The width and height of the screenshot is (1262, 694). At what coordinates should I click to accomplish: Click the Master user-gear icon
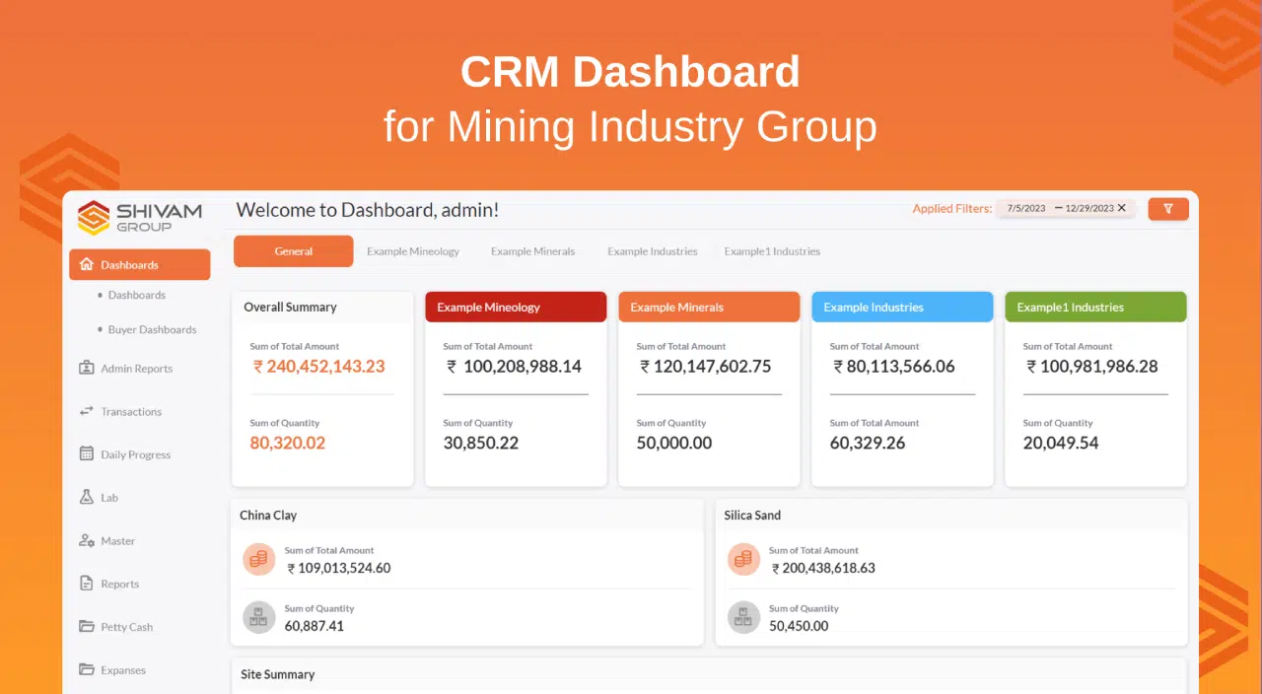[87, 540]
